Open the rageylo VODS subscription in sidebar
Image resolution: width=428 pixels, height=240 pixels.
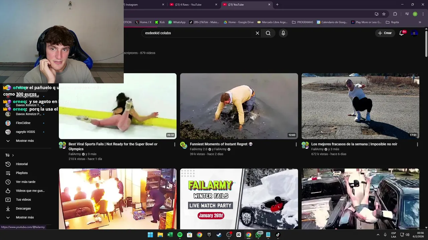click(x=25, y=132)
